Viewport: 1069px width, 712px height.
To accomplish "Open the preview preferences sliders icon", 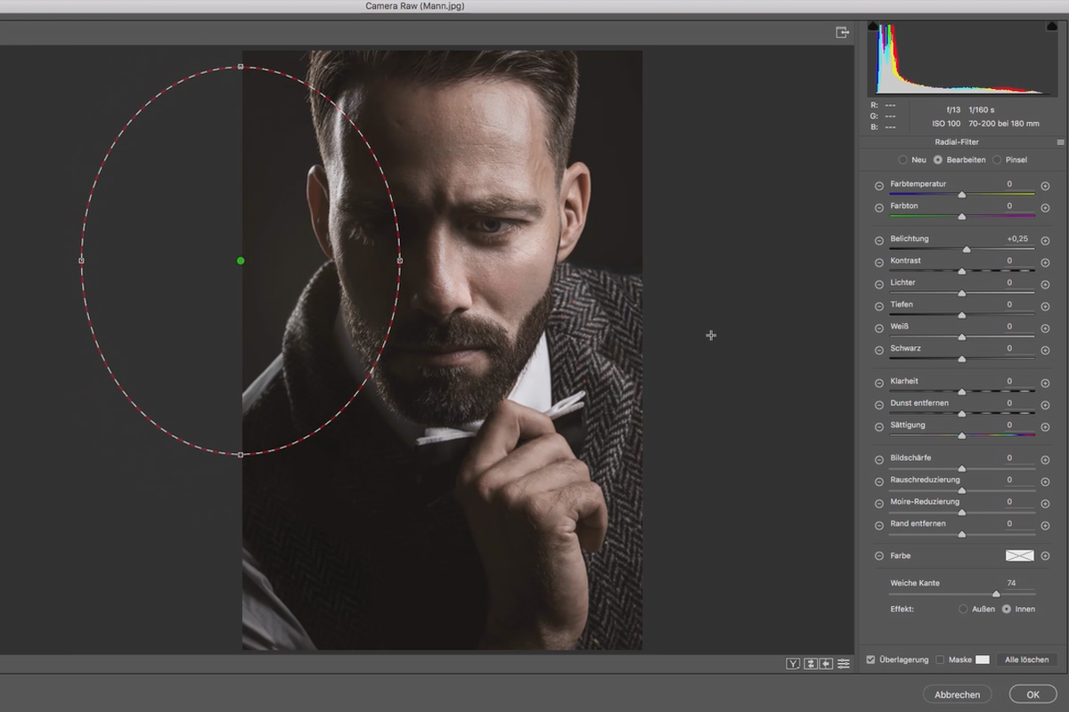I will [x=844, y=663].
